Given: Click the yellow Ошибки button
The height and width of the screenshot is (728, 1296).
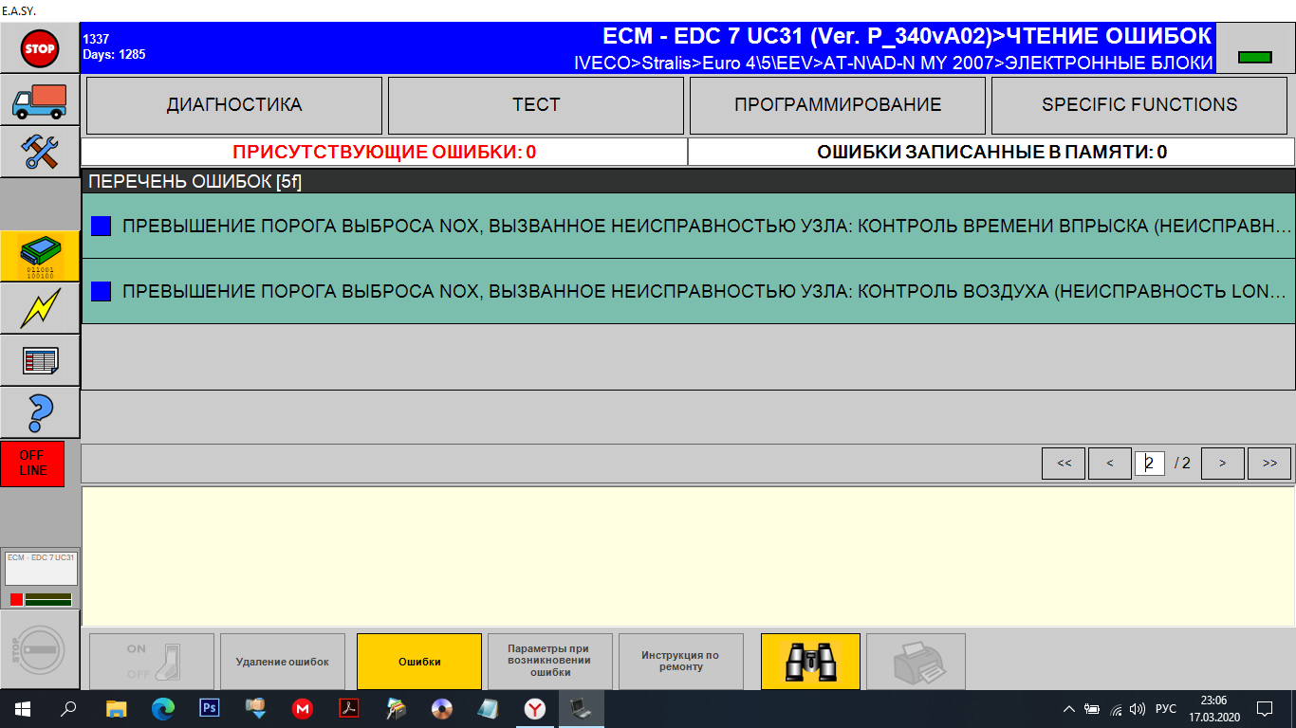Looking at the screenshot, I should (x=419, y=662).
